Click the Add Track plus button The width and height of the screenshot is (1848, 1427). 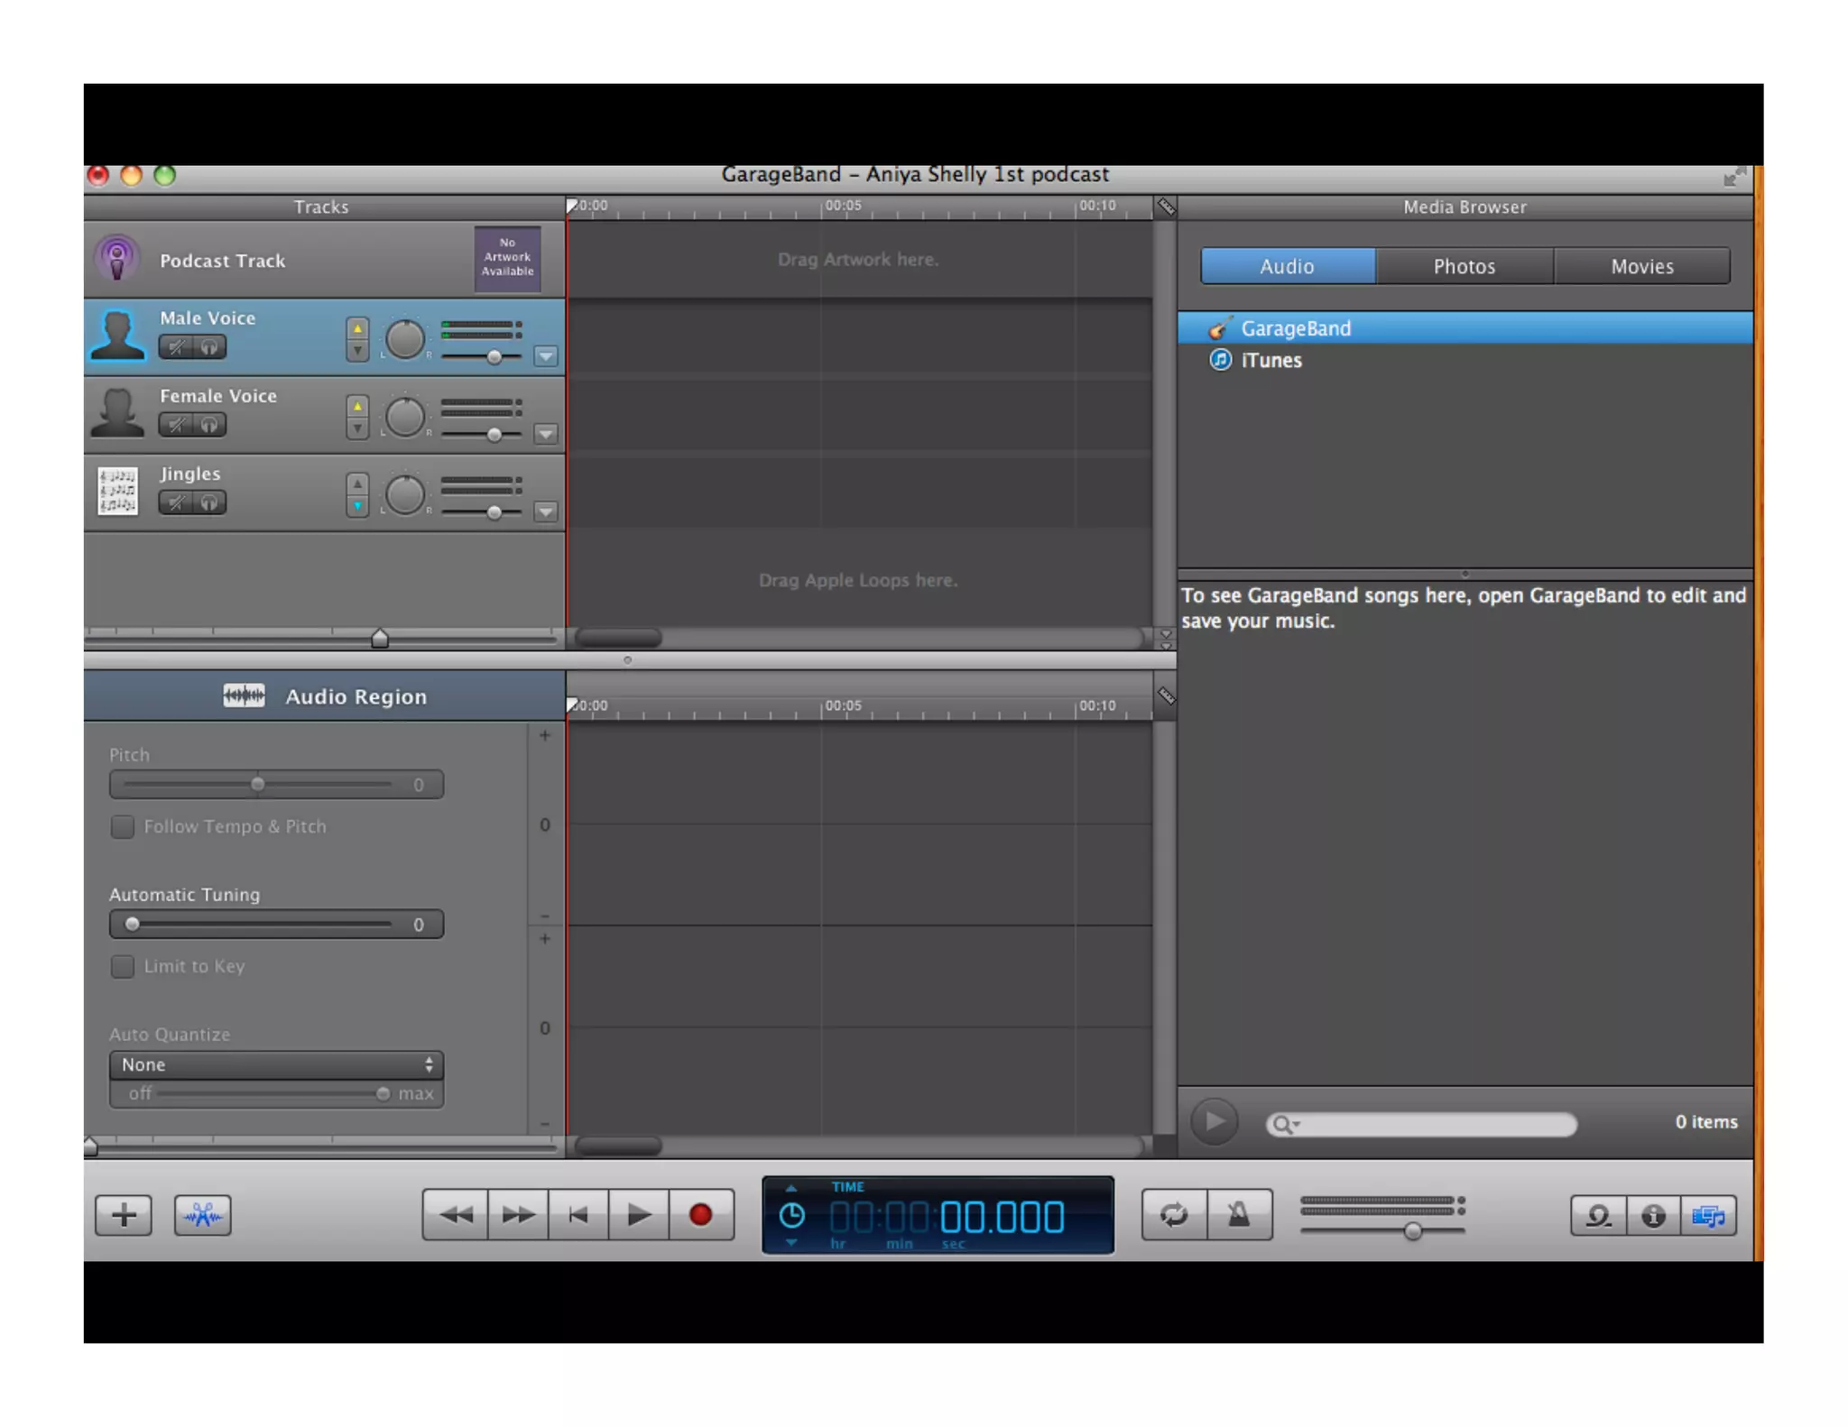tap(124, 1215)
